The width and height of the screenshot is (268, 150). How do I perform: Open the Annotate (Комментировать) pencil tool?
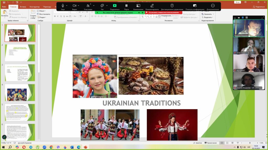tap(152, 5)
